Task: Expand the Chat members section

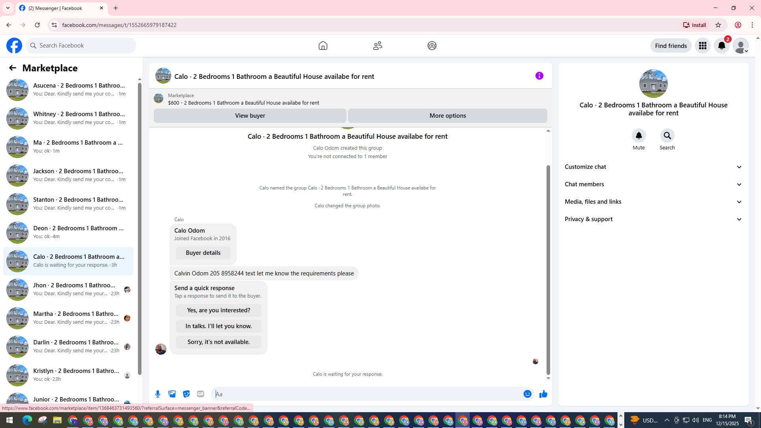Action: coord(653,184)
